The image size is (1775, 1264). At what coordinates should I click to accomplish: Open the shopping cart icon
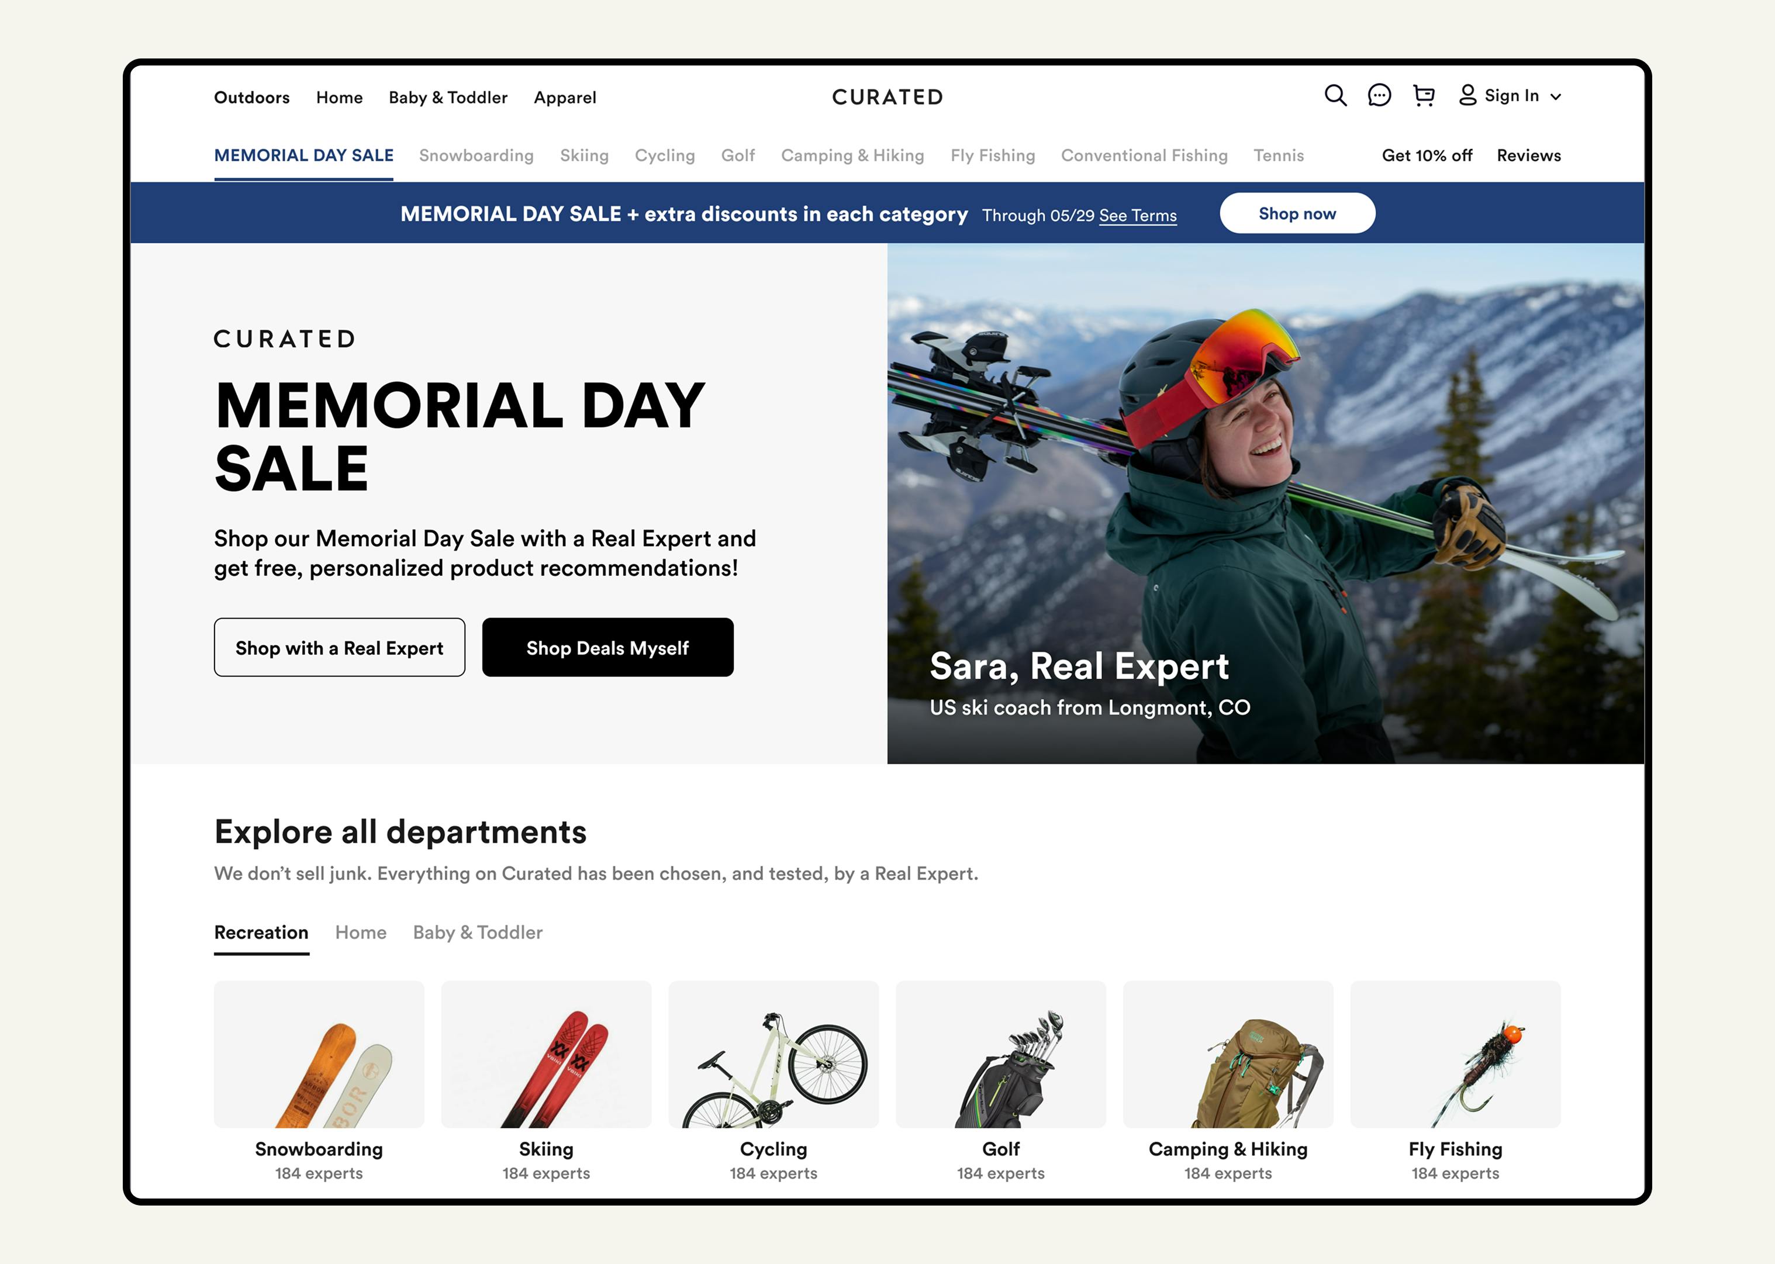[1423, 96]
